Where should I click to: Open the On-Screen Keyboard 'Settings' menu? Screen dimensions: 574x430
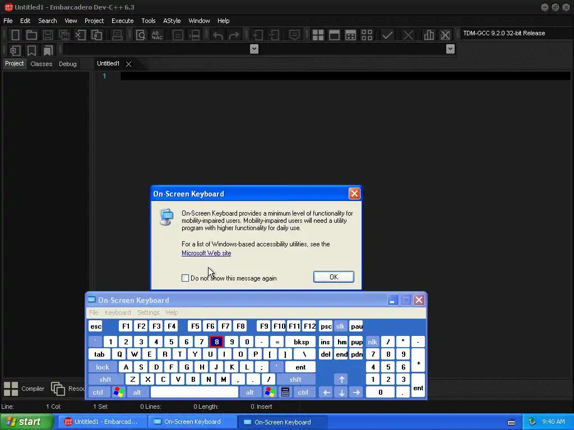[x=148, y=312]
